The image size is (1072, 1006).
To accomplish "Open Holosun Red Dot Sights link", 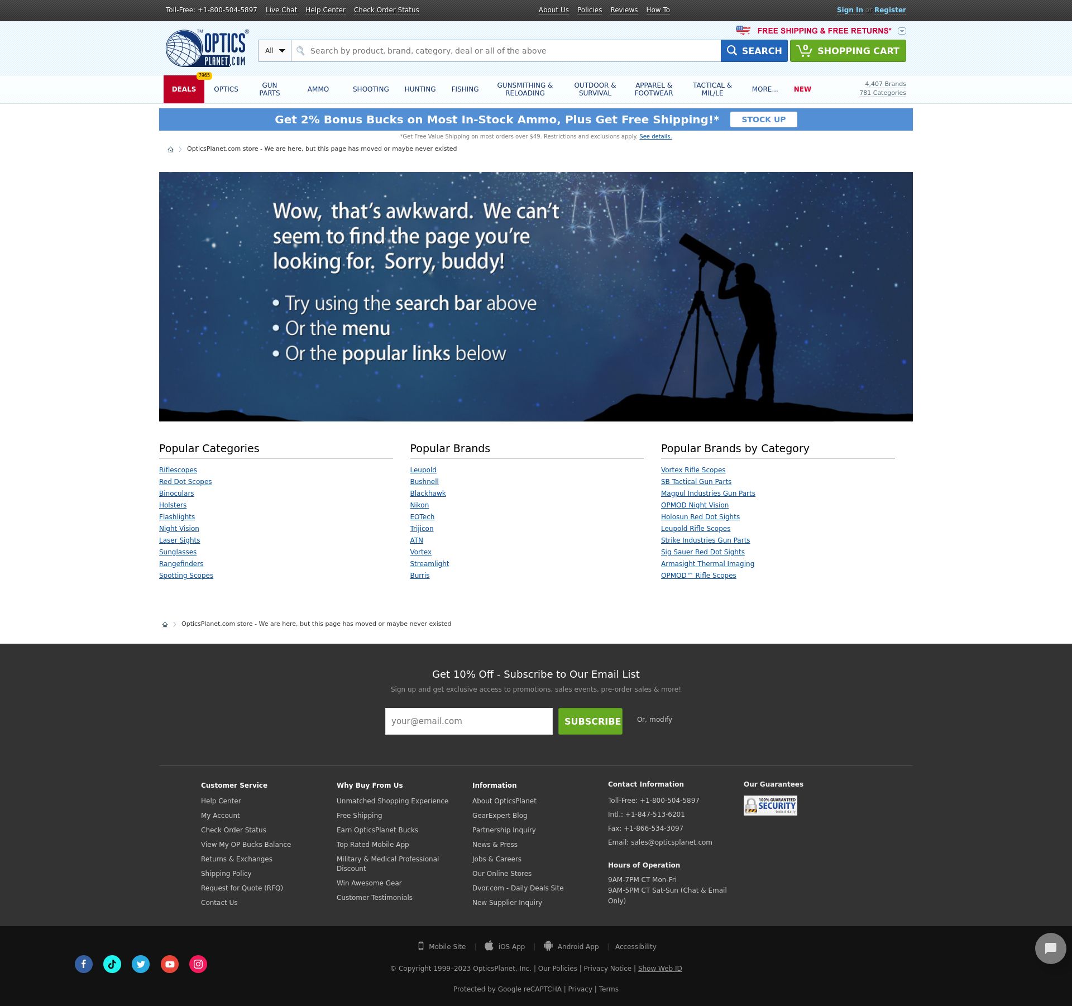I will [x=700, y=517].
